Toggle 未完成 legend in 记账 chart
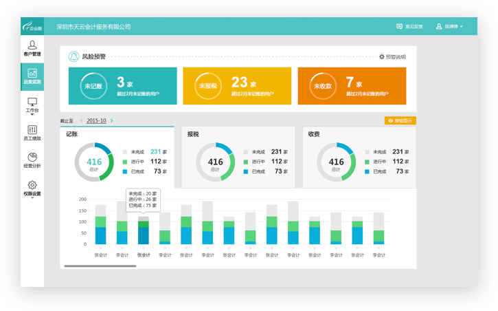 coord(125,152)
